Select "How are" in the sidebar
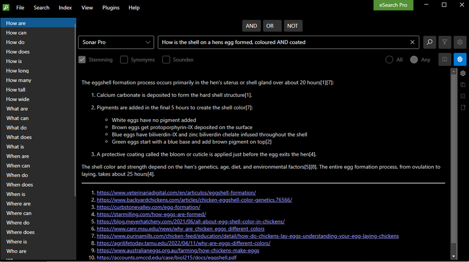The width and height of the screenshot is (469, 262). coord(38,23)
